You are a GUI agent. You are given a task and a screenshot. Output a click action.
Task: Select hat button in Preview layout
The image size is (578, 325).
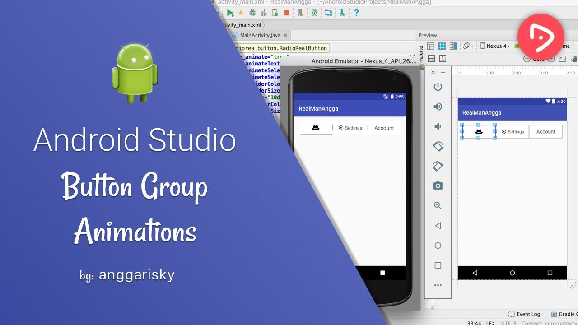[x=479, y=132]
